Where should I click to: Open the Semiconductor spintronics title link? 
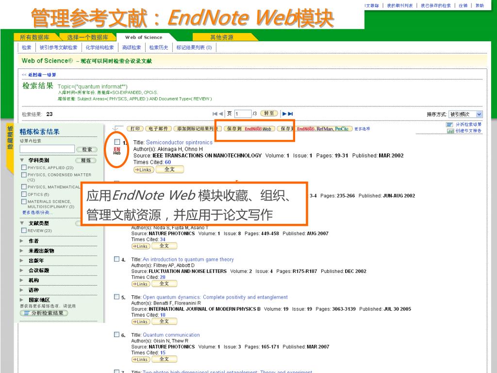pos(179,142)
